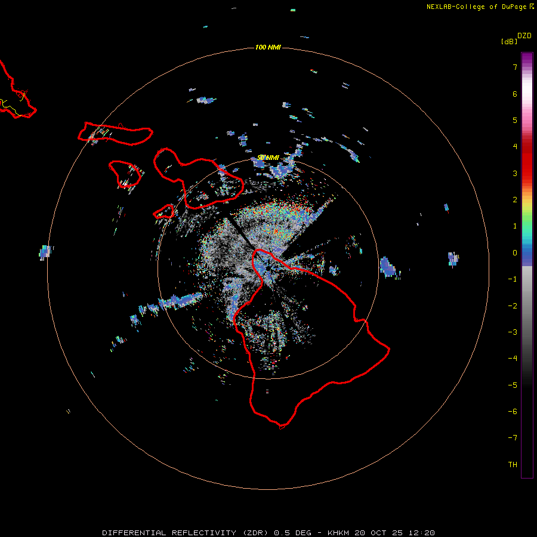Screen dimensions: 537x537
Task: Click the product title caption at bottom
Action: coord(268,533)
